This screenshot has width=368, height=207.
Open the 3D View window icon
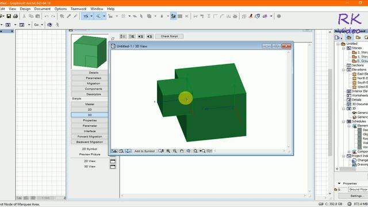tap(113, 167)
